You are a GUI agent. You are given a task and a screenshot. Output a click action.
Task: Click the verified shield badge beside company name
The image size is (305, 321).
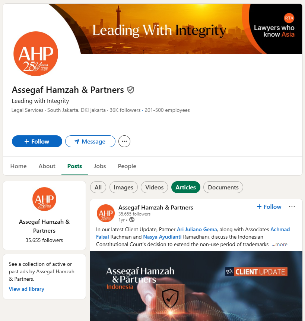pyautogui.click(x=131, y=90)
